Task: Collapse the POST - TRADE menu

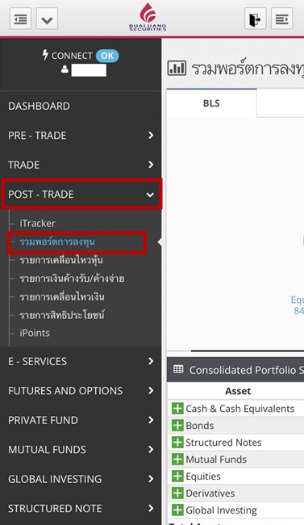Action: click(81, 194)
